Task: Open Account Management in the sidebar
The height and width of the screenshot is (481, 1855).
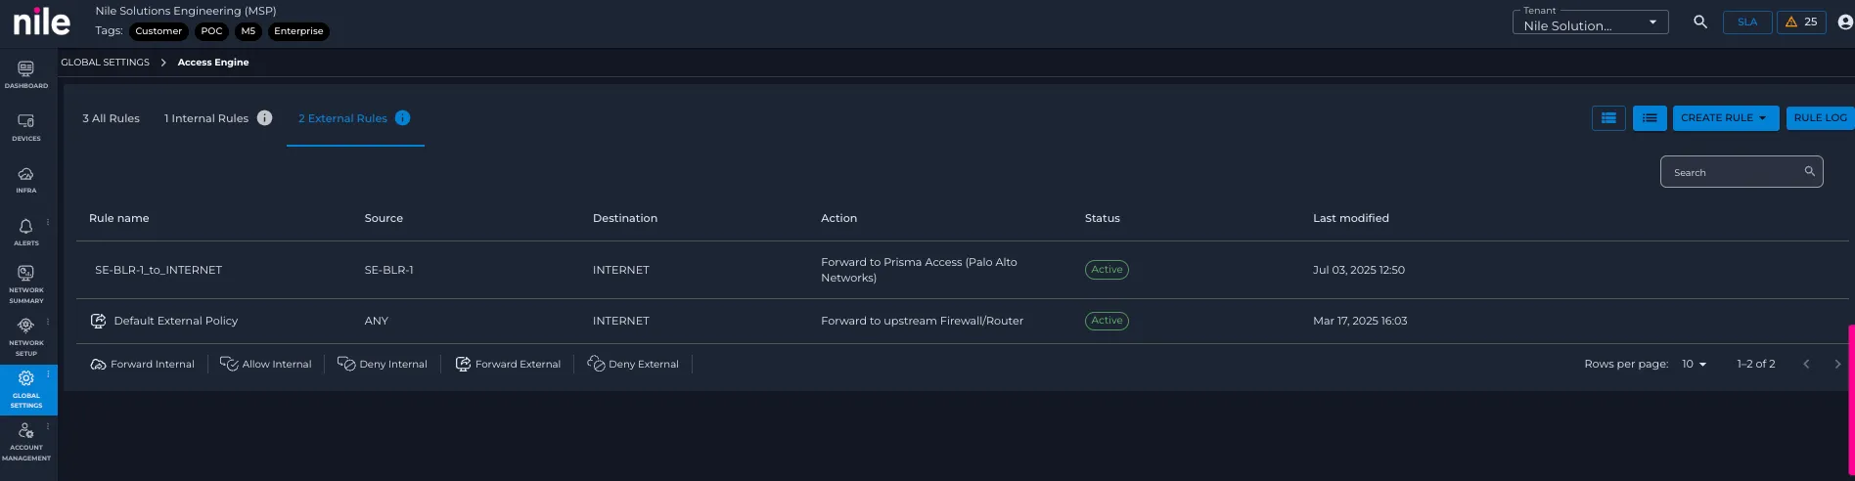Action: click(26, 442)
